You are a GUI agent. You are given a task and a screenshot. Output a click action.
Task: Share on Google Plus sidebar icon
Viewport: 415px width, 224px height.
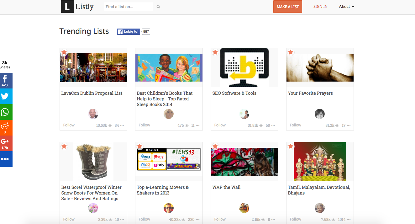coord(5,143)
